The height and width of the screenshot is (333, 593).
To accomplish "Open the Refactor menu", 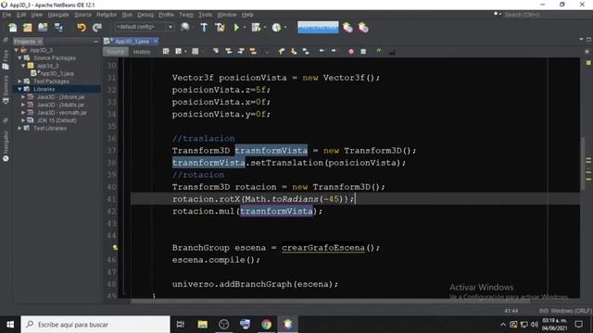I will (107, 15).
